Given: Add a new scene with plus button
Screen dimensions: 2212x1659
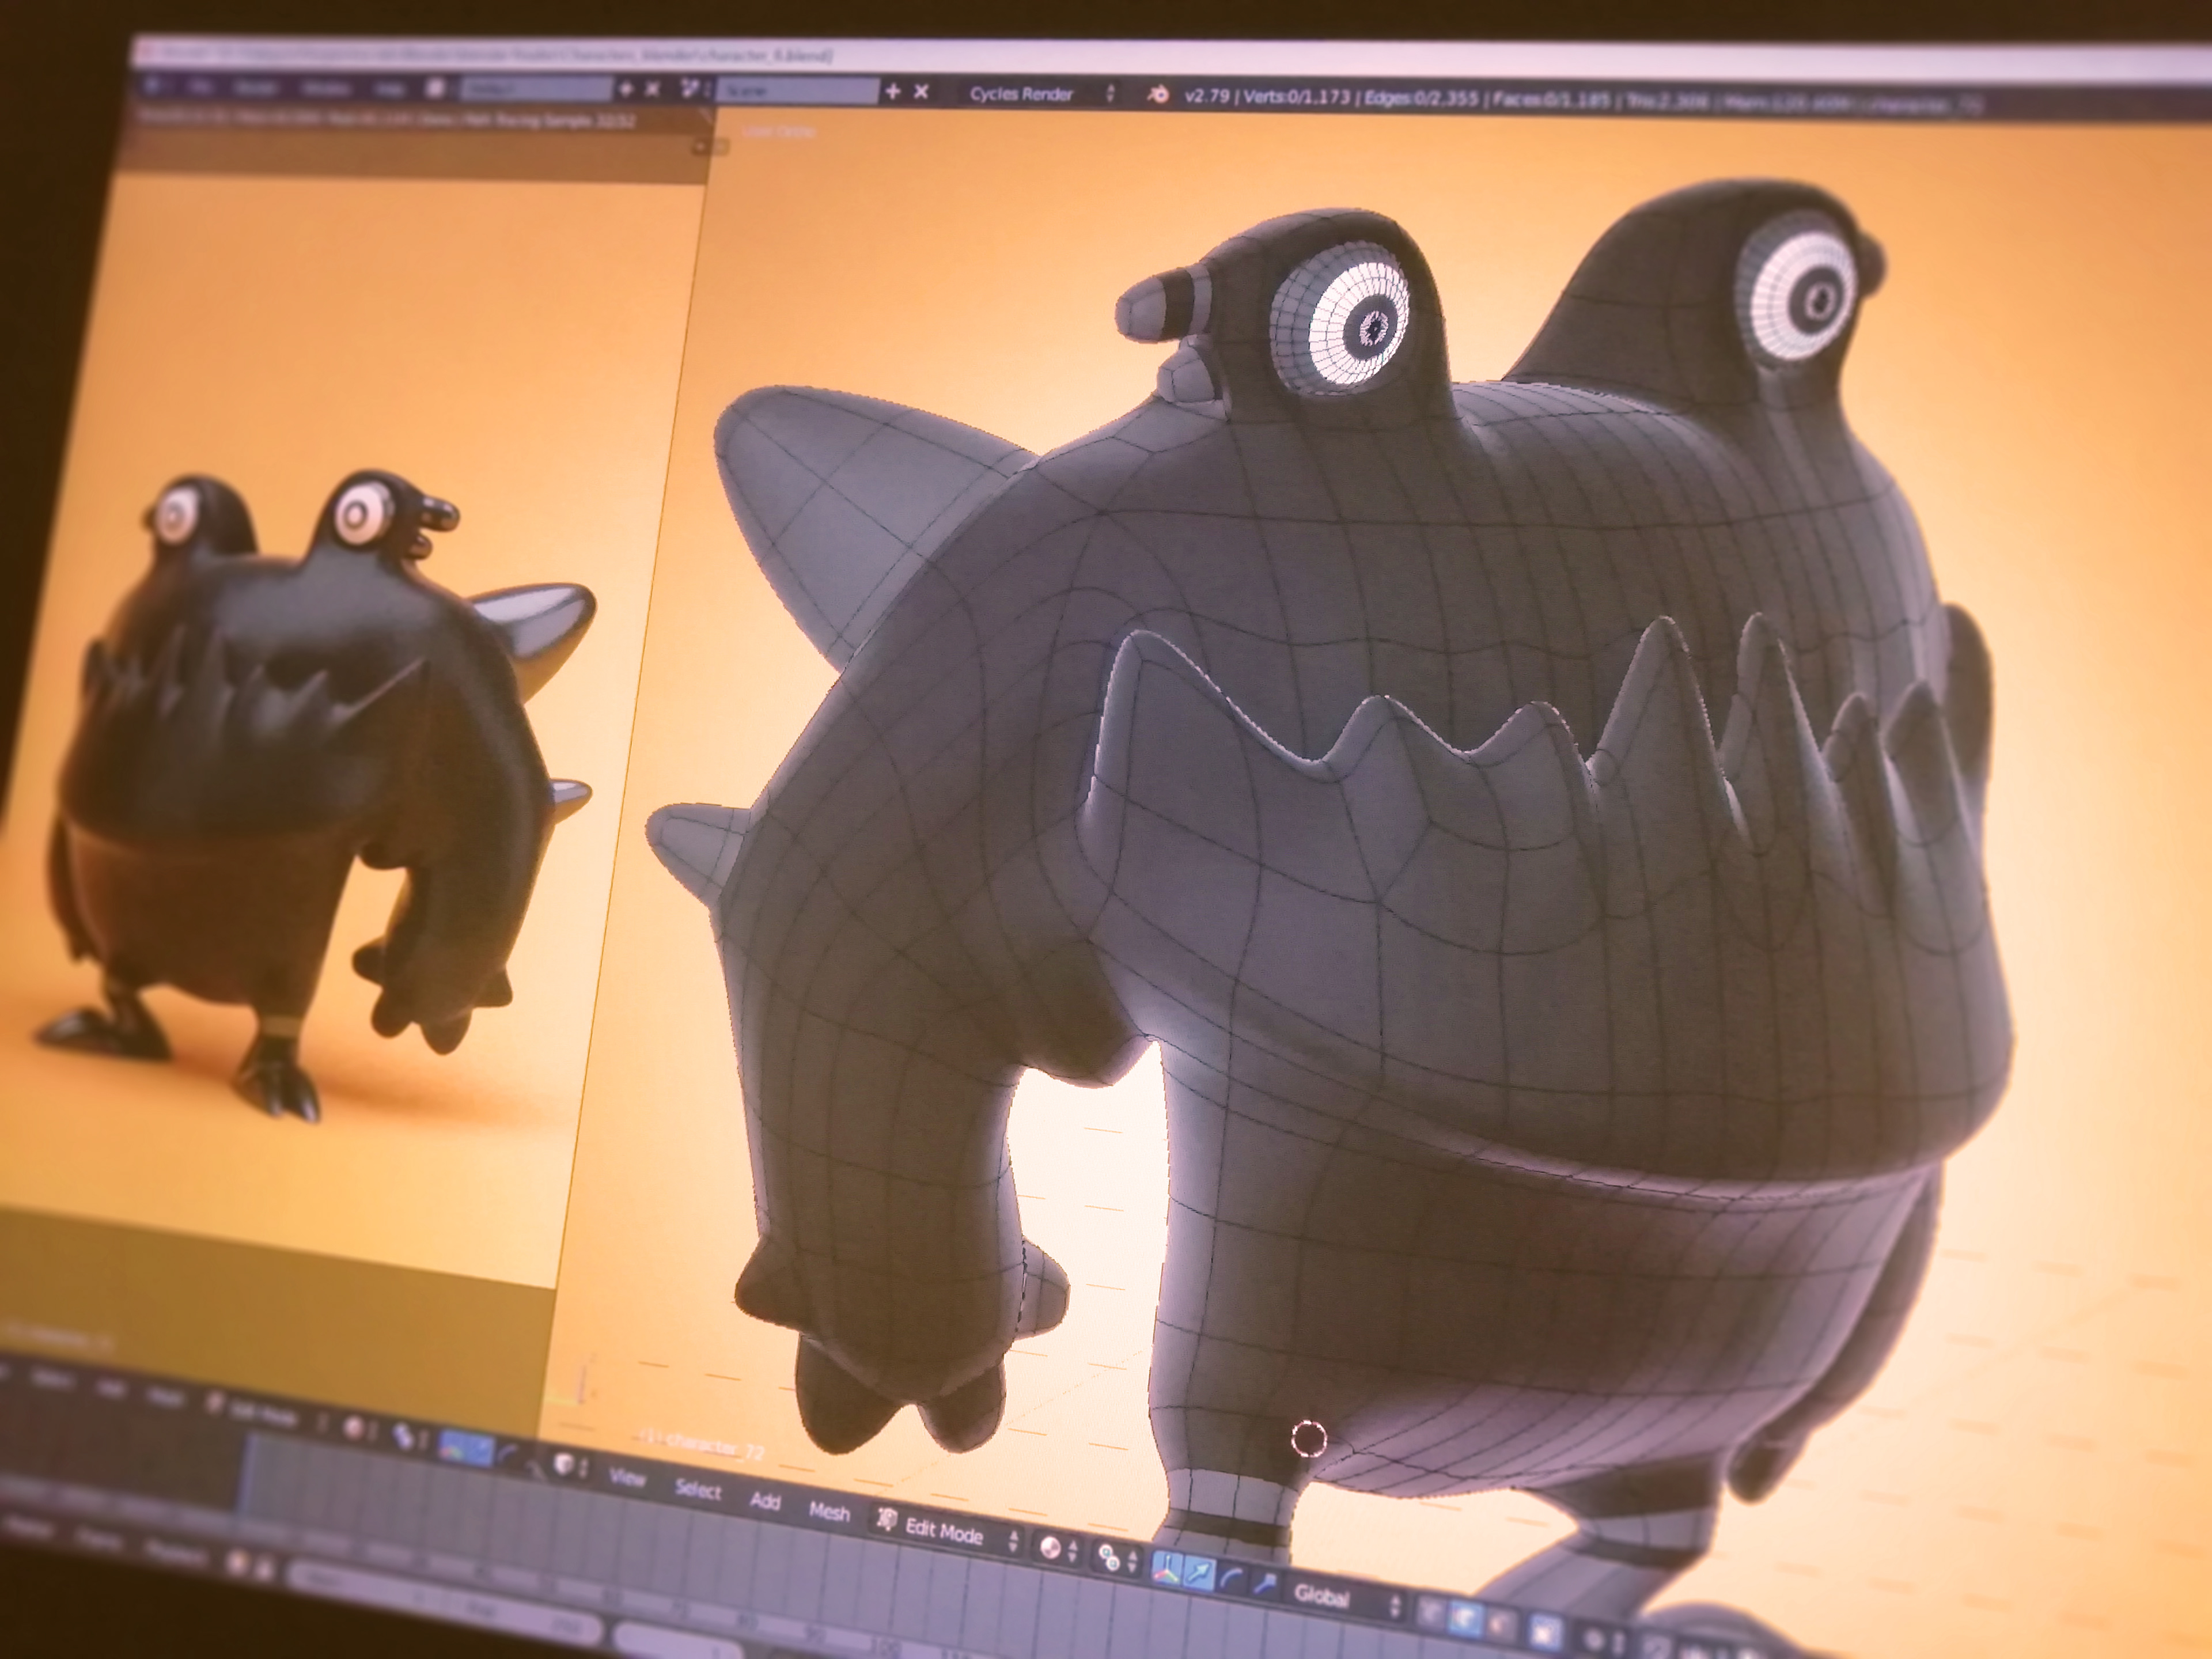Looking at the screenshot, I should pyautogui.click(x=892, y=92).
